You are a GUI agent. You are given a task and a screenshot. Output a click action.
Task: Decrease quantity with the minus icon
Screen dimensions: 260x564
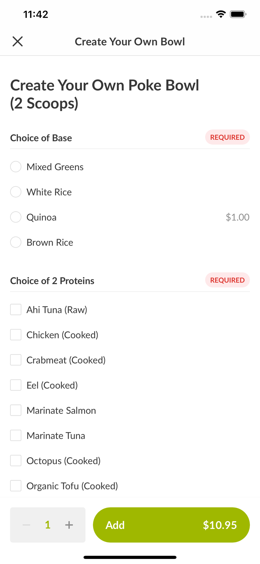tap(26, 525)
